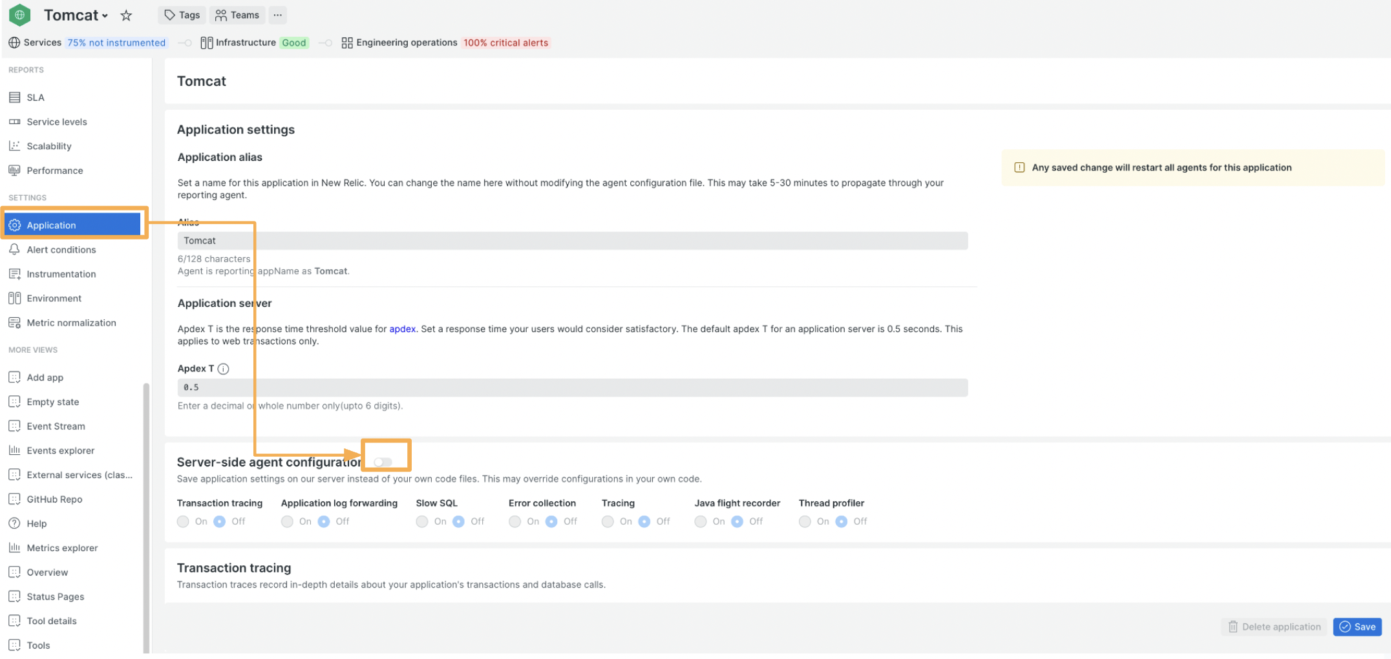Viewport: 1391px width, 659px height.
Task: Select Off for Slow SQL
Action: pyautogui.click(x=459, y=521)
